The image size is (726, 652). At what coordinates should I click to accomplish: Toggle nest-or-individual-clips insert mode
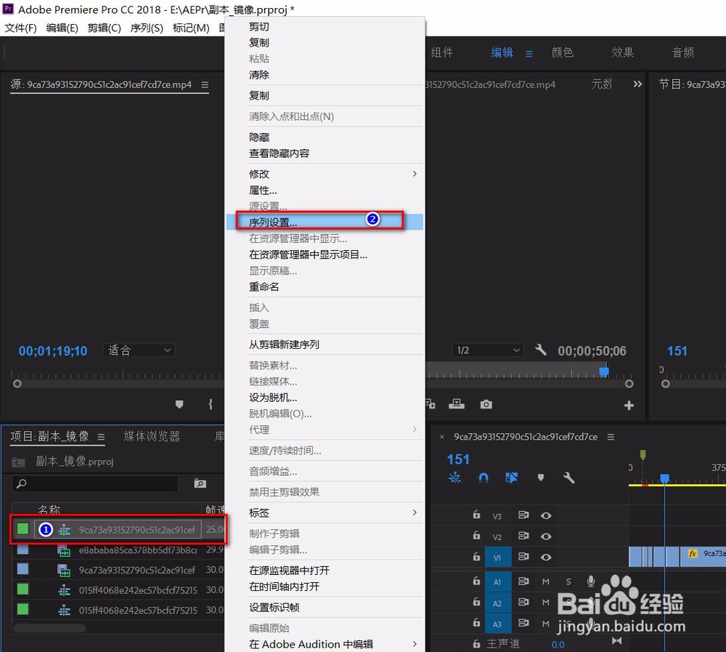454,477
